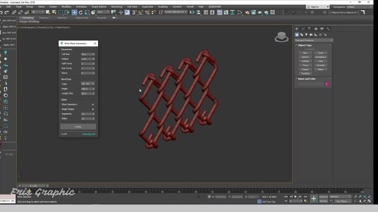Open the Workspaces Default dropdown
This screenshot has width=378, height=212.
(x=359, y=7)
